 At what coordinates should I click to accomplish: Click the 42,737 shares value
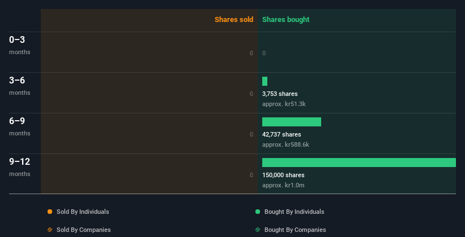coord(281,134)
